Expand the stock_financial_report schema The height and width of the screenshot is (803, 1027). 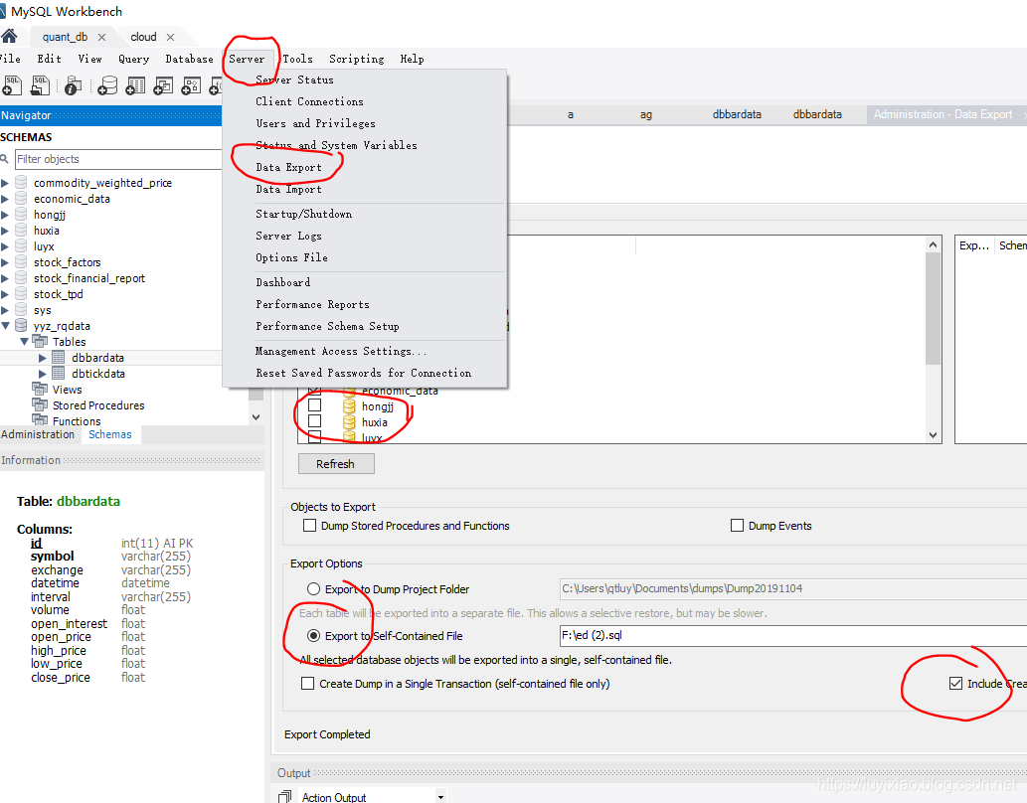pyautogui.click(x=5, y=278)
